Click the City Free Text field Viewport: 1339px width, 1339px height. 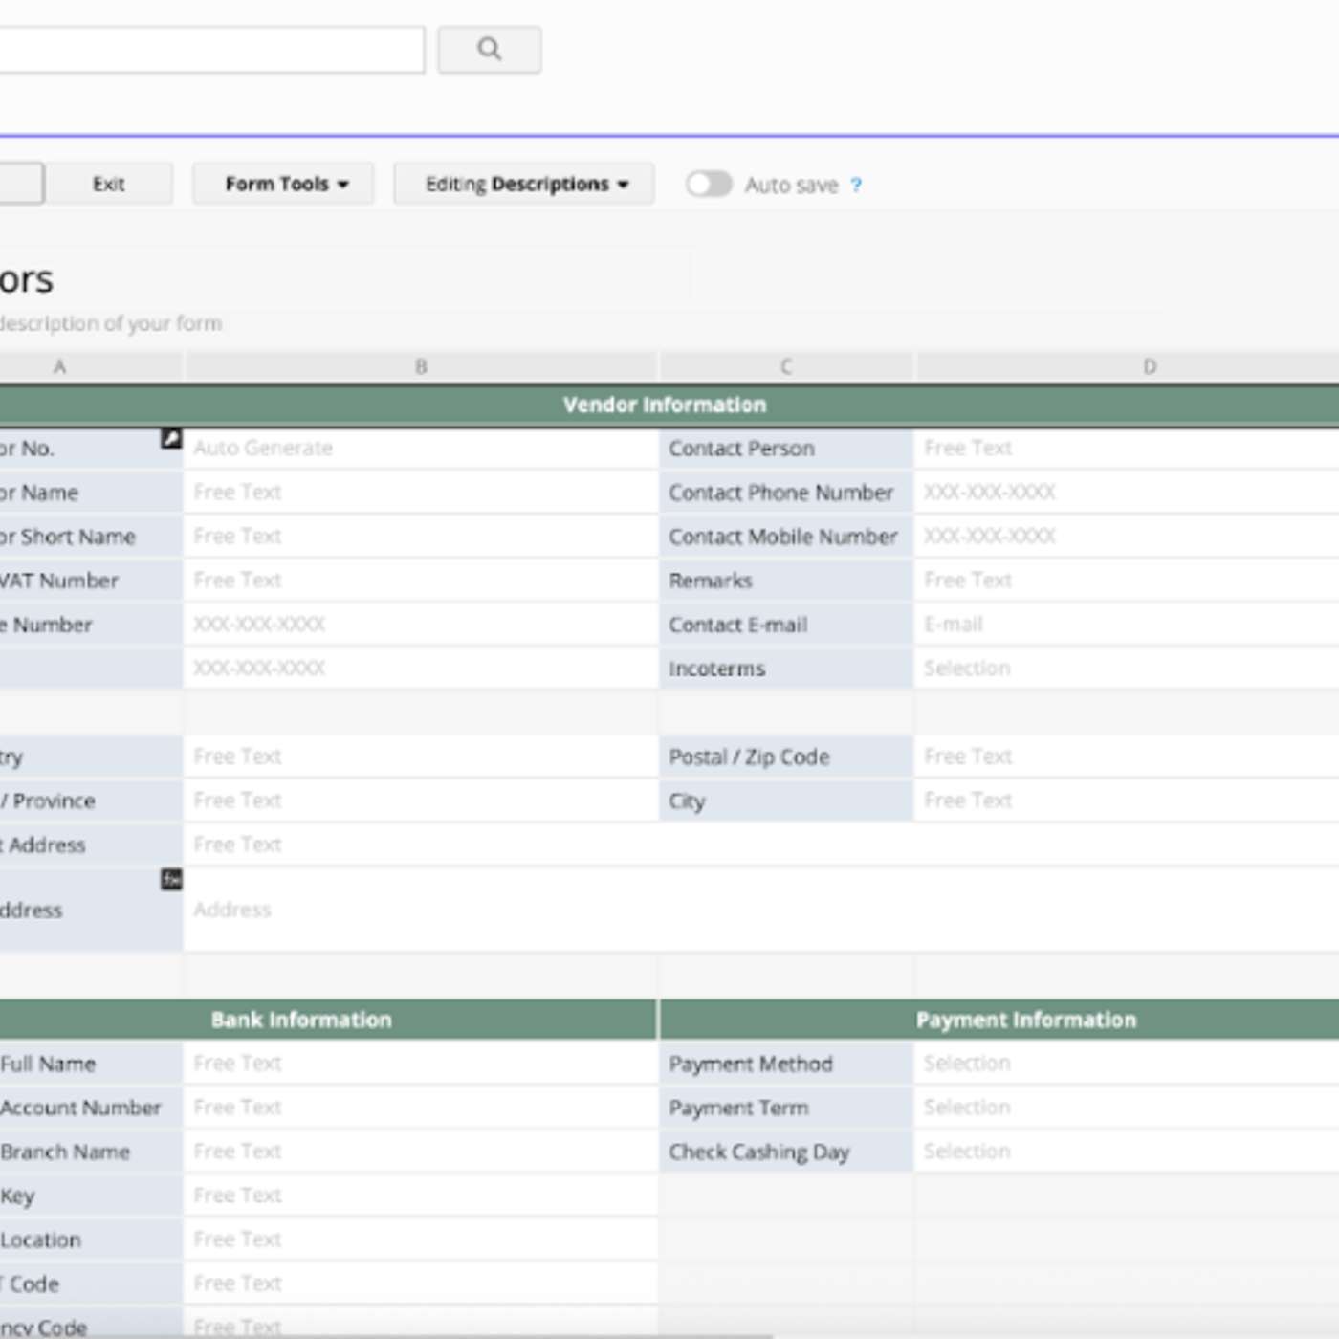[x=1127, y=800]
